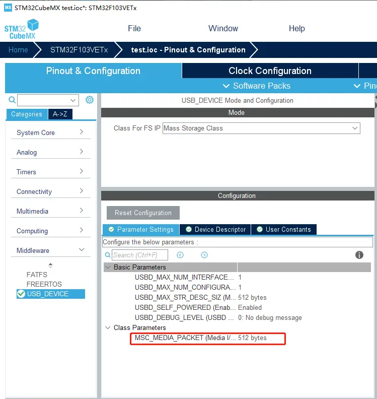
Task: Click the parameter search magnifier icon
Action: click(x=108, y=255)
